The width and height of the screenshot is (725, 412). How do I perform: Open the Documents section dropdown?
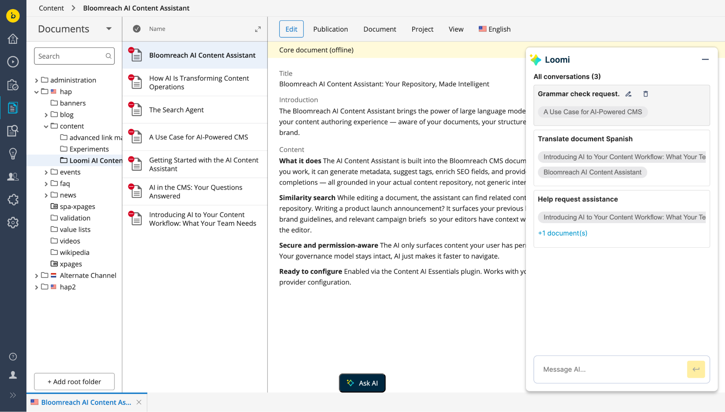click(109, 29)
